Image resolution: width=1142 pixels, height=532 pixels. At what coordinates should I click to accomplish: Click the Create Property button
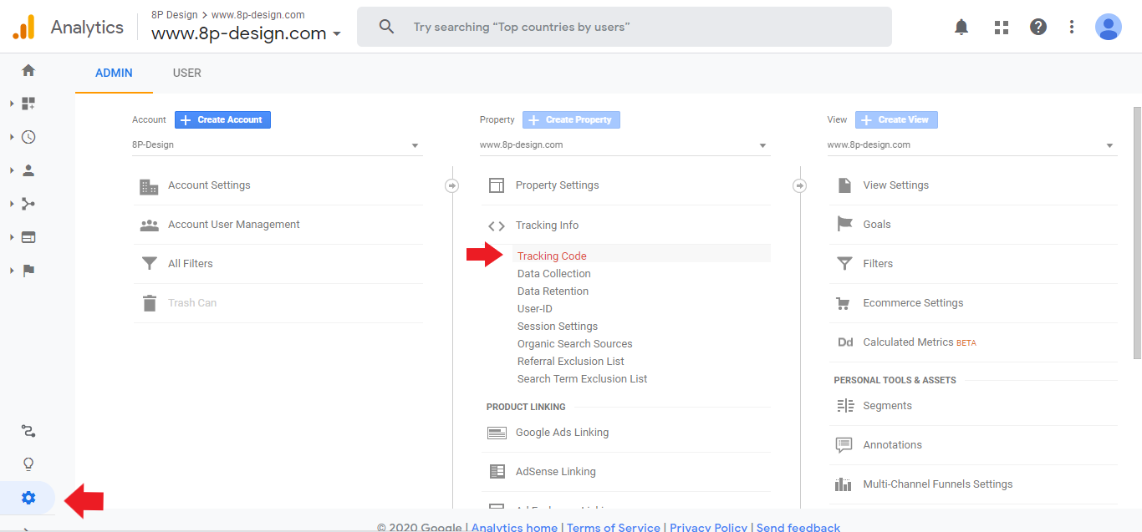pos(571,120)
